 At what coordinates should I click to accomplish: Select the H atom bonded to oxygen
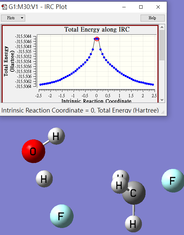coord(56,136)
